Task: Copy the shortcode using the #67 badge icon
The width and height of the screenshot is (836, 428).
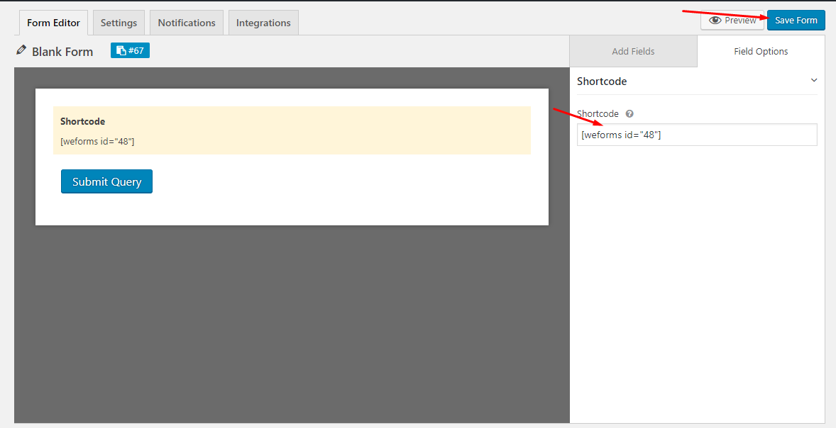Action: [x=122, y=50]
